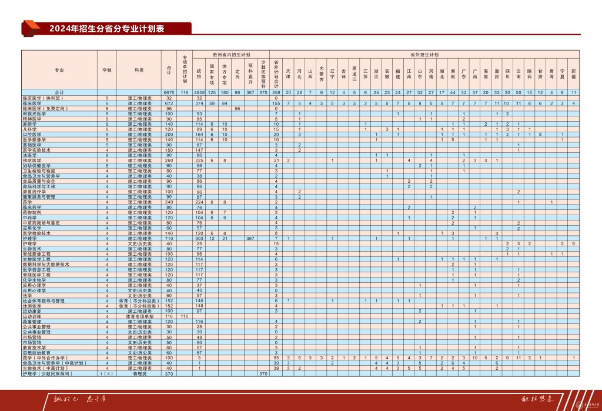
Task: Select the 重庆 province column header
Action: [x=497, y=73]
